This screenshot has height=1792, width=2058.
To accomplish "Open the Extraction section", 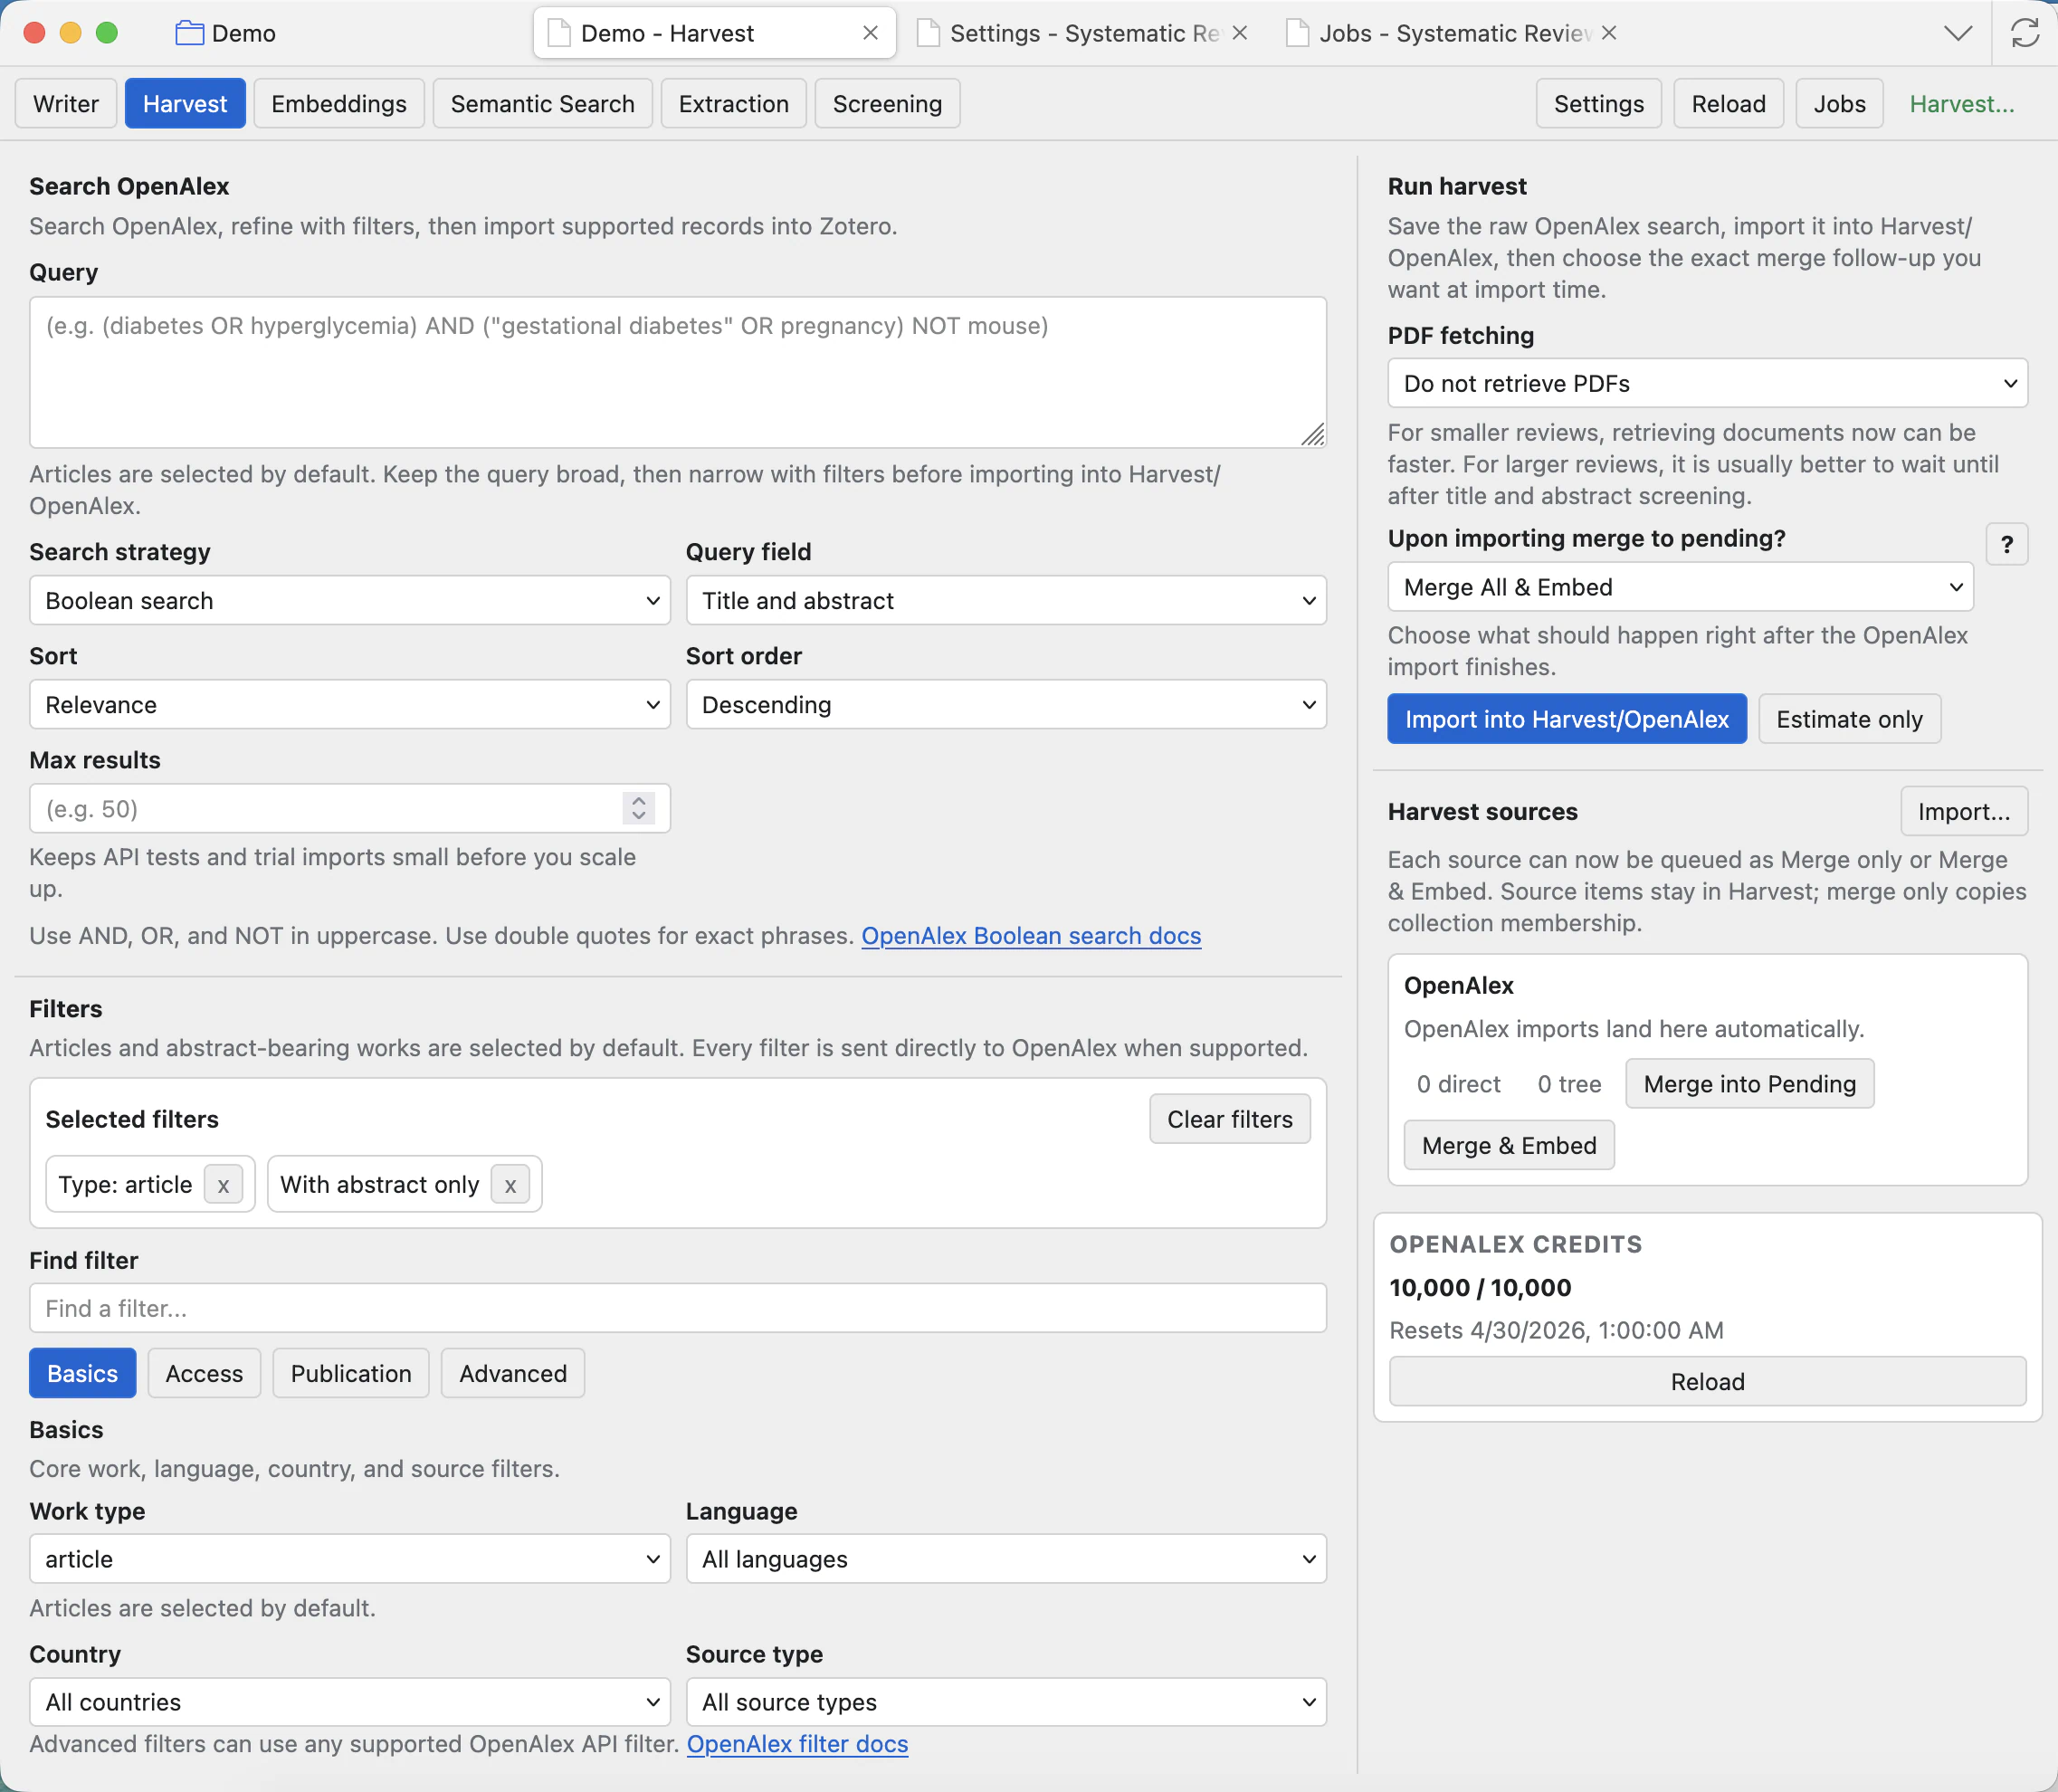I will pyautogui.click(x=733, y=104).
